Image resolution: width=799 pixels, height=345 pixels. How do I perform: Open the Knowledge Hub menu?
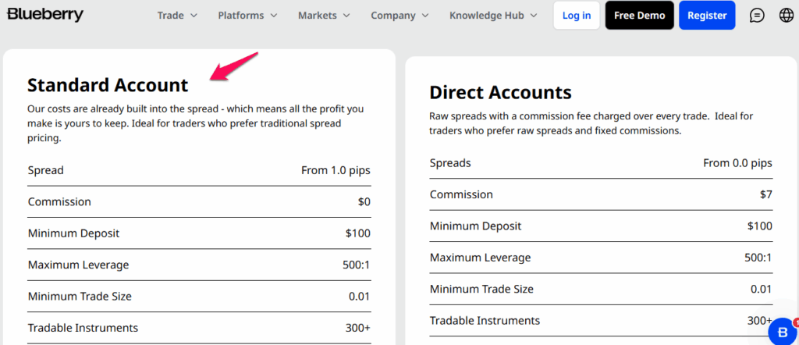pos(493,16)
